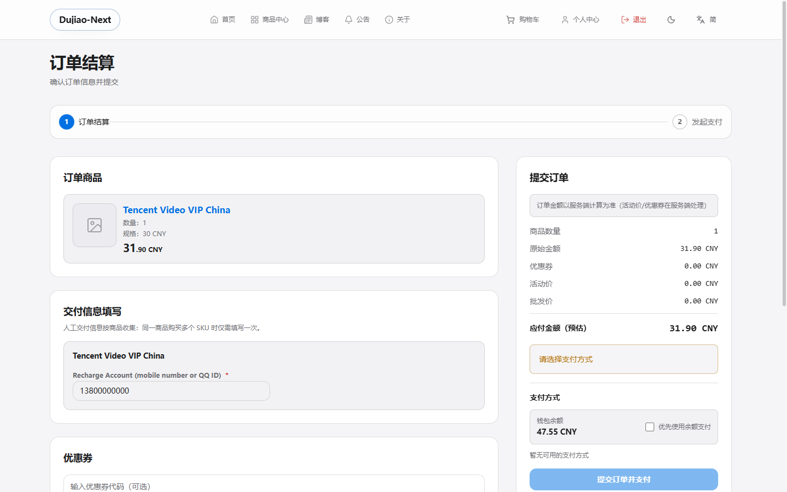Click the Dujiao-Next logo button

(85, 20)
